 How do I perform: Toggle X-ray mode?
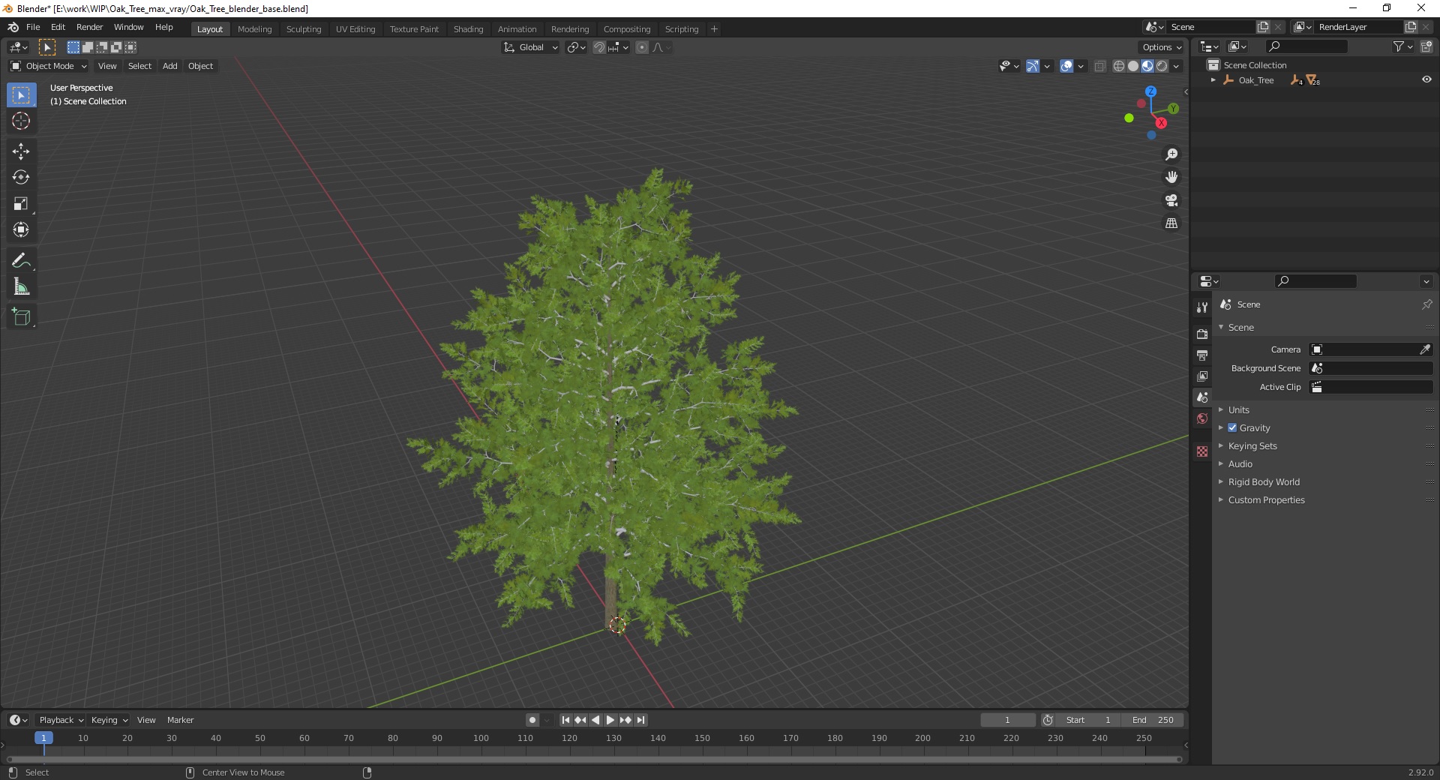[1100, 66]
